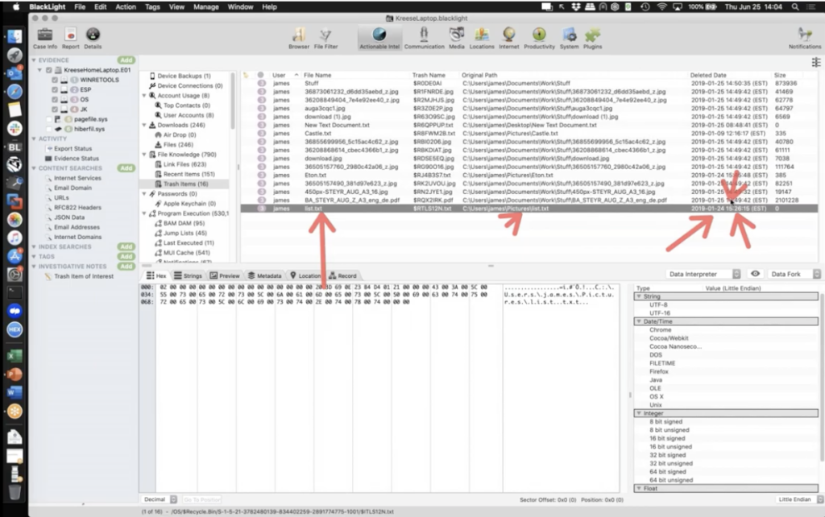Click Add button next to INVESTIGATIVE NOTES
This screenshot has width=825, height=517.
(126, 267)
